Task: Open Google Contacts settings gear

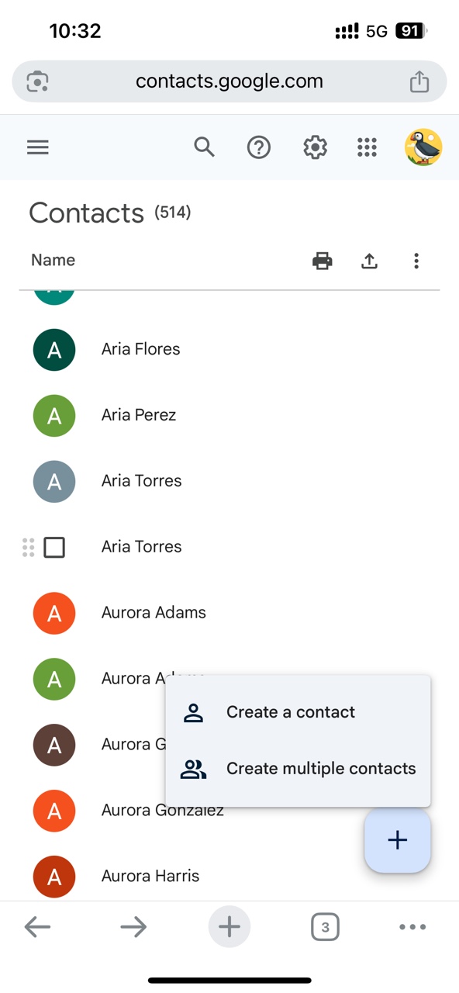Action: coord(315,147)
